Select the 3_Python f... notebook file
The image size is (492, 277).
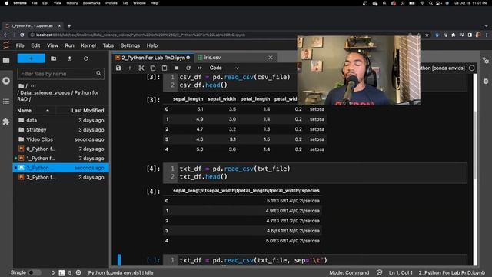(61, 178)
